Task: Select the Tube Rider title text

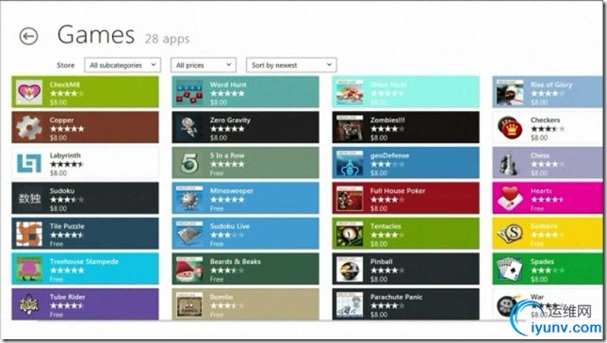Action: coord(67,297)
